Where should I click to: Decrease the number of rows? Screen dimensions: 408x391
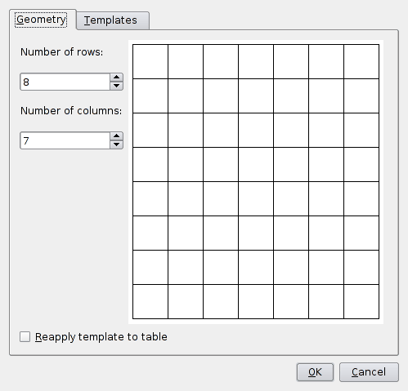point(117,86)
